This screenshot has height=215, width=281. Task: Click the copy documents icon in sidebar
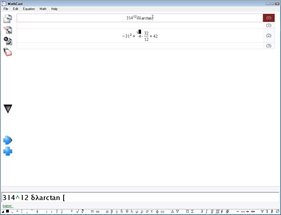click(8, 19)
